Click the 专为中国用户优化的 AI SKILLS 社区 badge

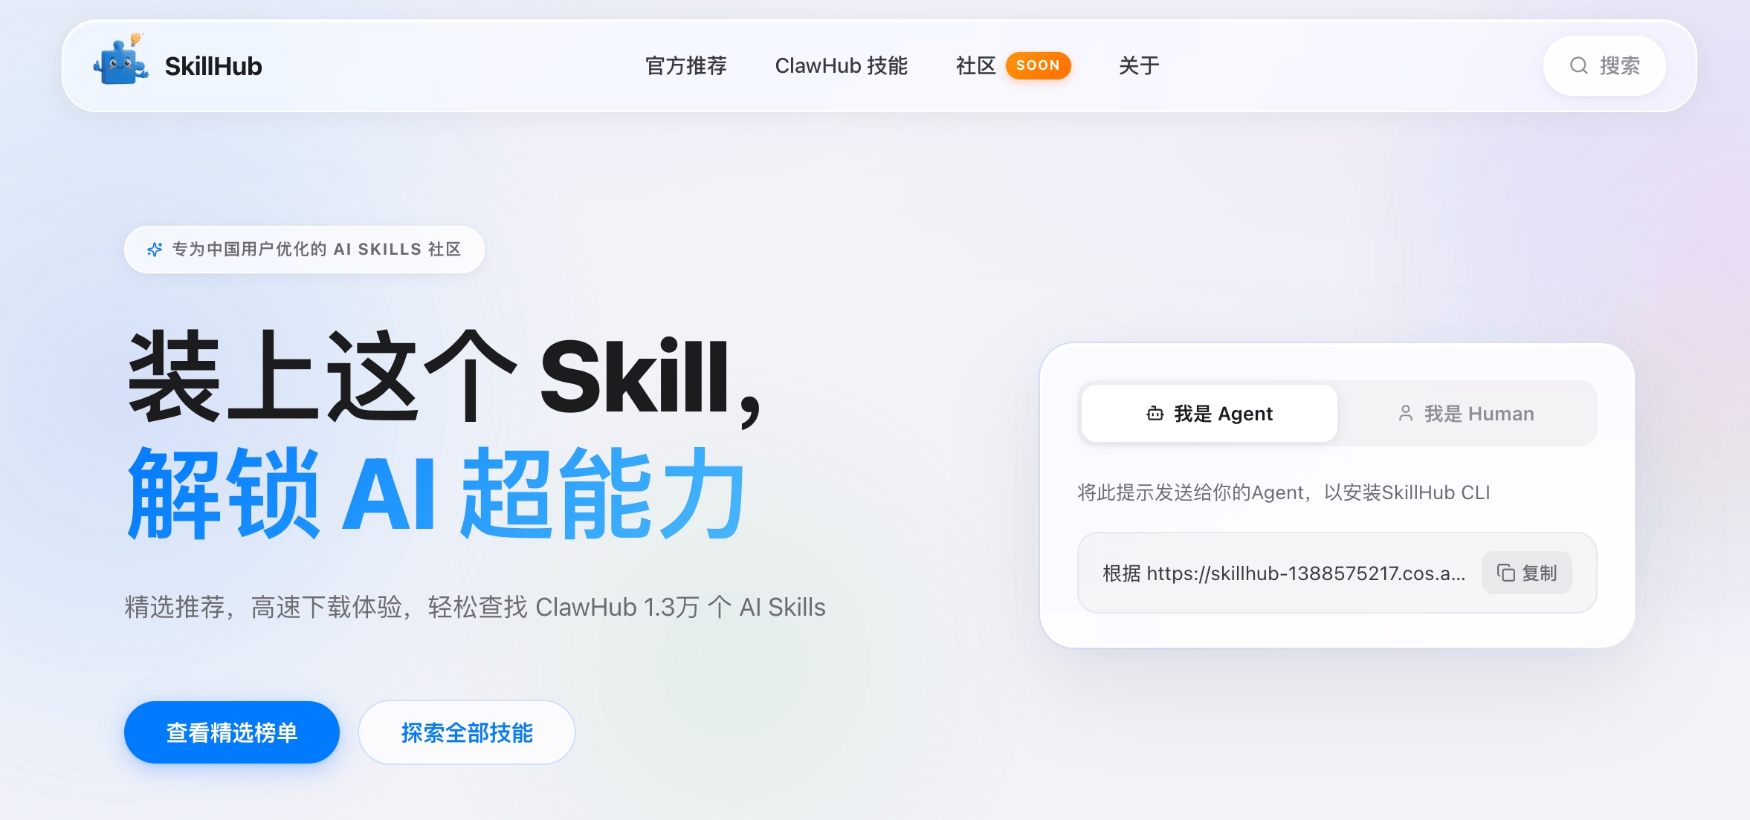304,250
